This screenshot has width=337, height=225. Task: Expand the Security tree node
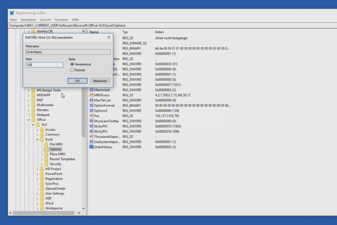click(x=42, y=164)
